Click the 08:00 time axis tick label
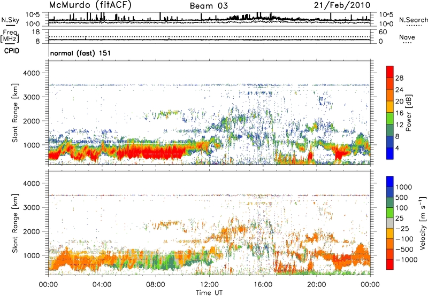This screenshot has width=428, height=296. (x=156, y=285)
